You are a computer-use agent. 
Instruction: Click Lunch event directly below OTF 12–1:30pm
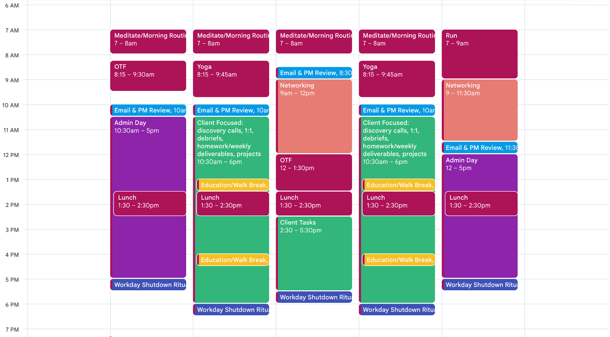314,203
